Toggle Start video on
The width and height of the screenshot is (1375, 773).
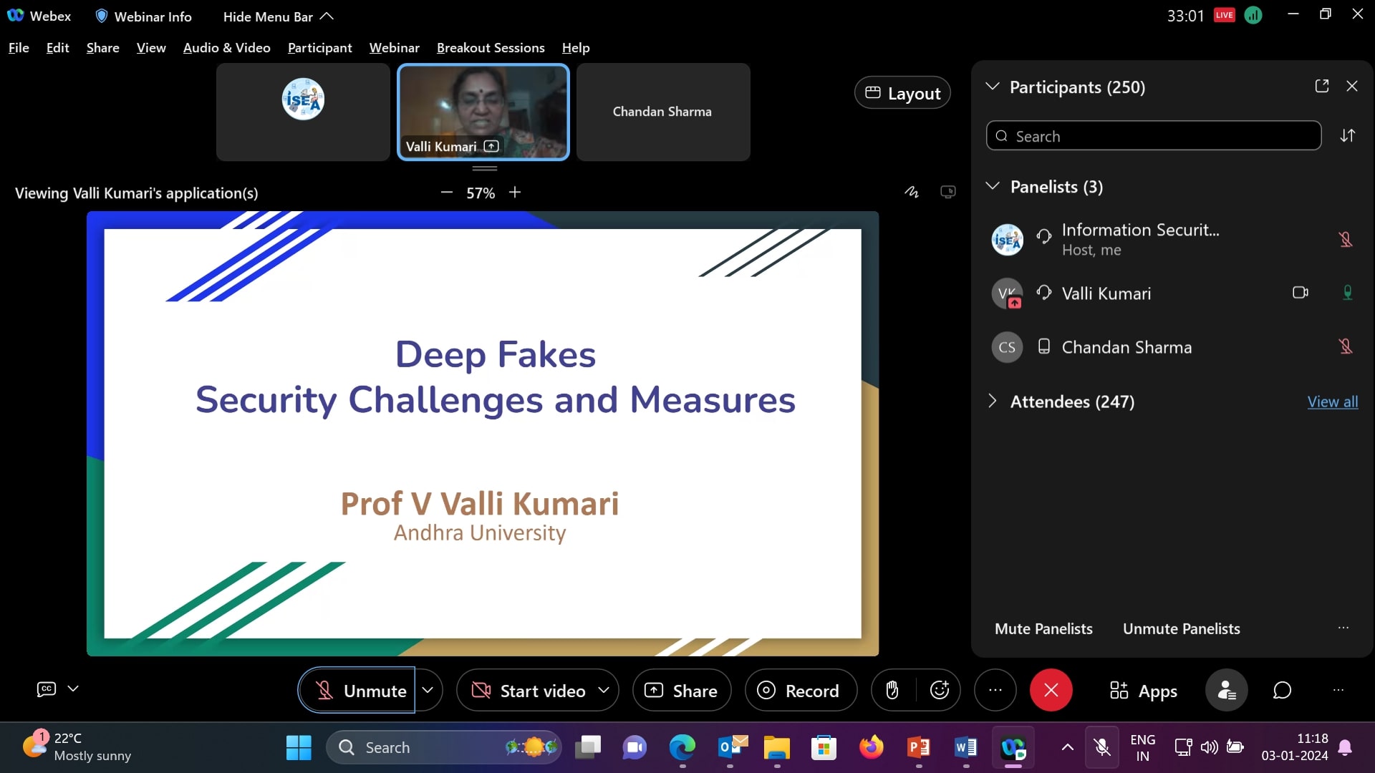[x=529, y=690]
